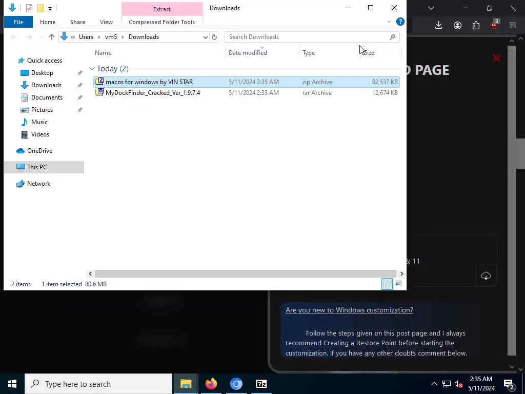Switch to the View ribbon tab
525x394 pixels.
(x=106, y=22)
